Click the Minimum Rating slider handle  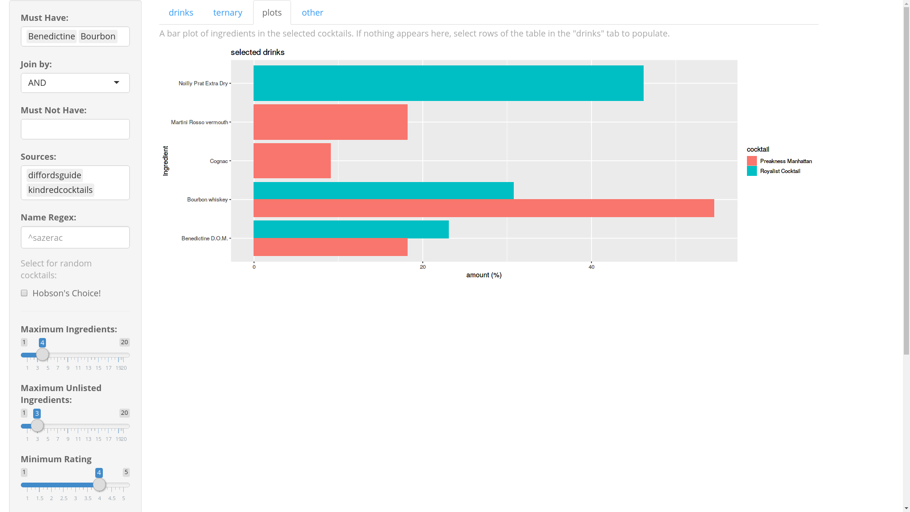click(x=100, y=485)
